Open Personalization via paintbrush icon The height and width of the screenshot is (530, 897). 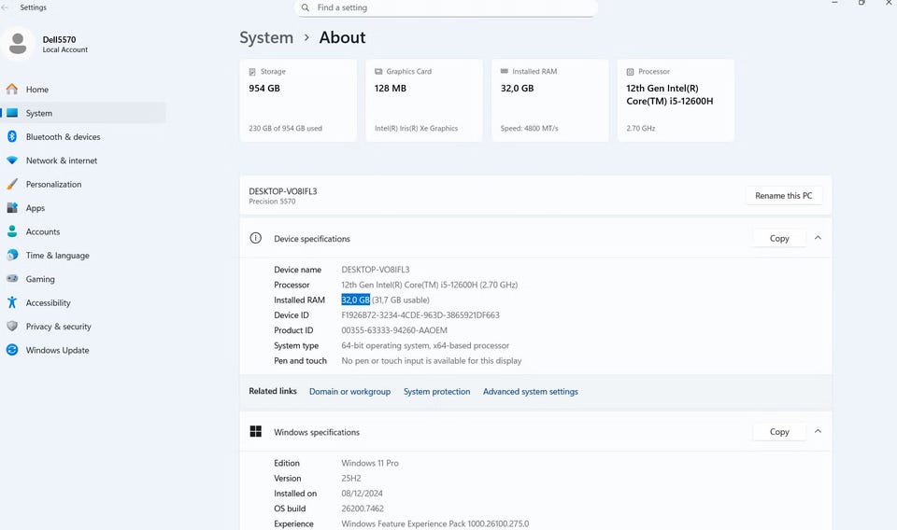pyautogui.click(x=12, y=185)
